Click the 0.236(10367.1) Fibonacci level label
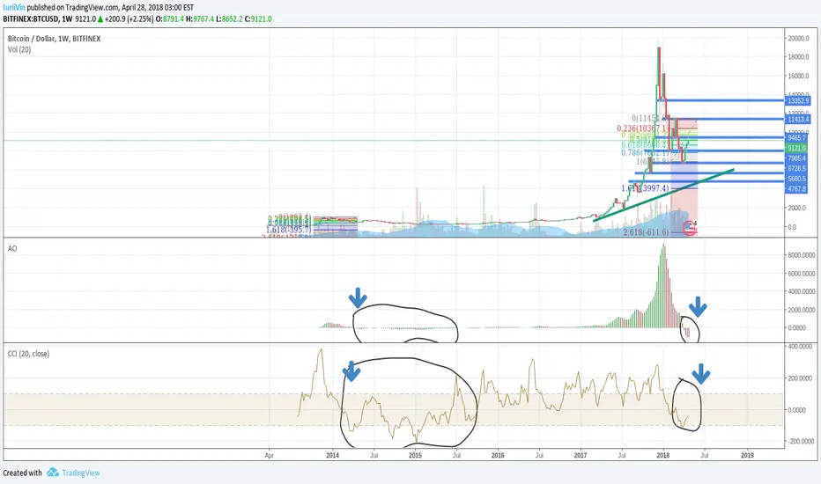This screenshot has height=484, width=821. click(644, 128)
